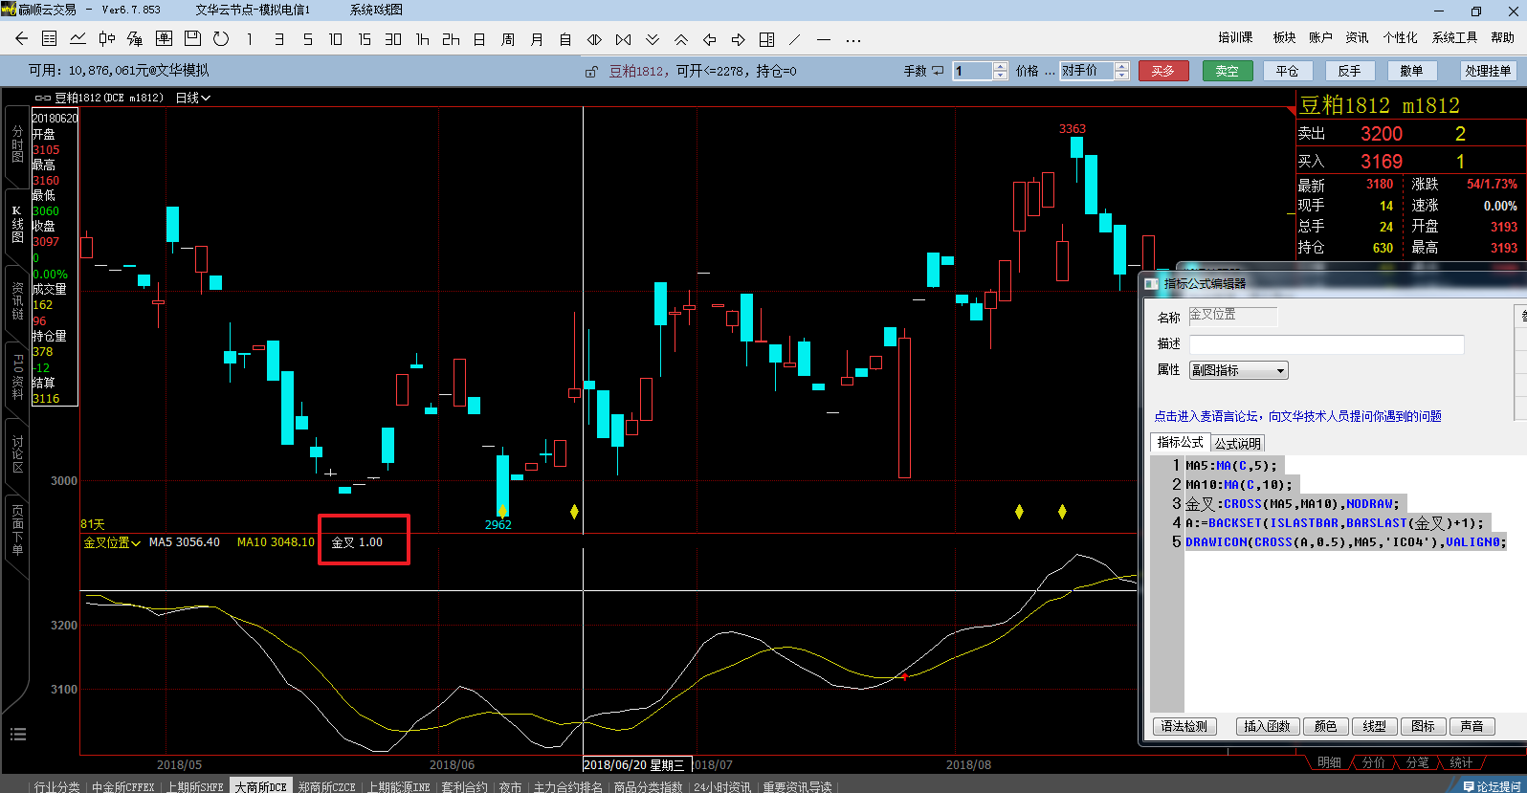
Task: Select the line chart toolbar icon
Action: [x=77, y=39]
